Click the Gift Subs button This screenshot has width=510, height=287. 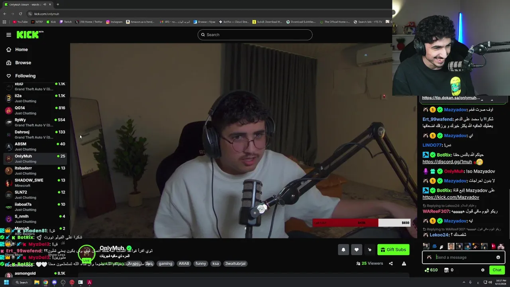click(393, 250)
